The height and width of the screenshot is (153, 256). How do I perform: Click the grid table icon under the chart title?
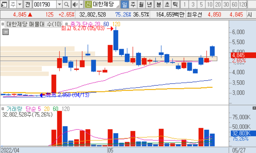[6, 32]
